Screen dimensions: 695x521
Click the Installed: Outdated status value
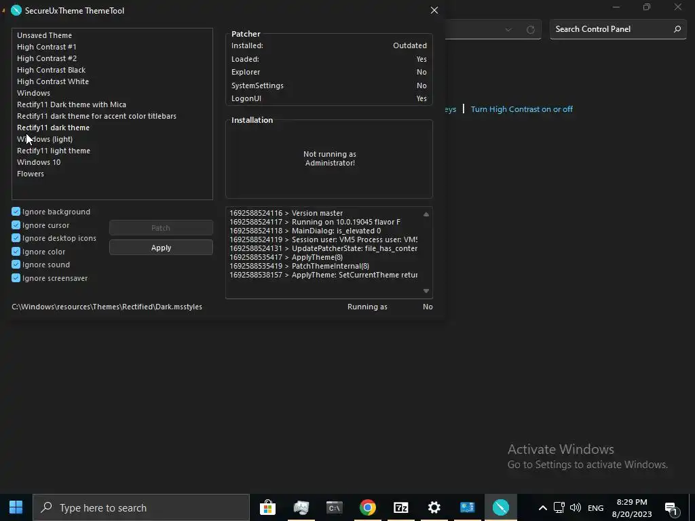click(x=409, y=45)
